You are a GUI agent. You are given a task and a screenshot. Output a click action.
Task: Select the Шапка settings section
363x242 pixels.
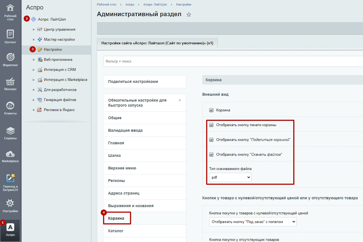145,155
